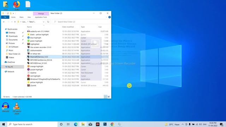
Task: Open clock and date flyout
Action: click(213, 124)
